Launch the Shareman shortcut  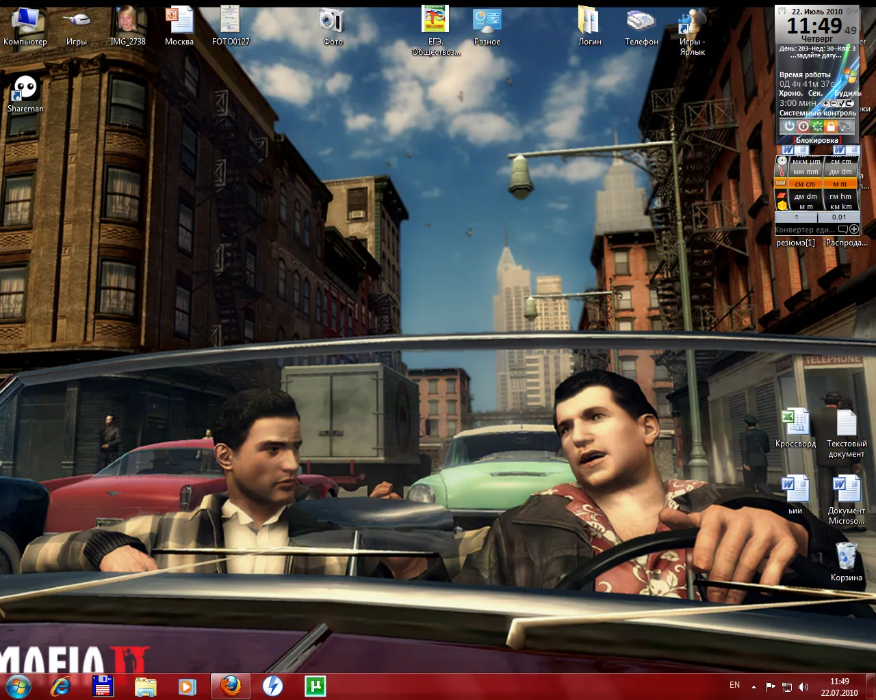(25, 93)
